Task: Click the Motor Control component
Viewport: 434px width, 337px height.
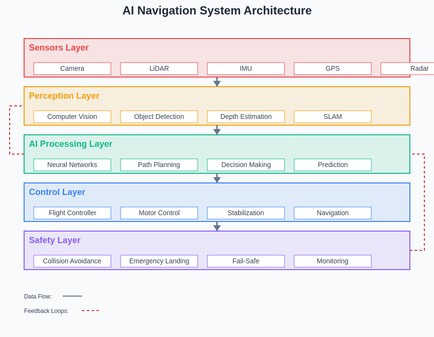Action: 159,213
